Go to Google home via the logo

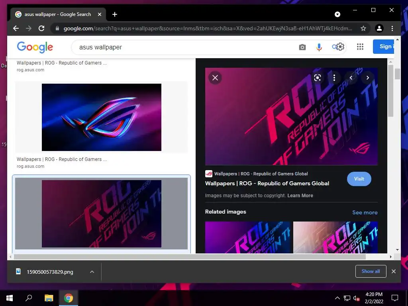pyautogui.click(x=35, y=47)
